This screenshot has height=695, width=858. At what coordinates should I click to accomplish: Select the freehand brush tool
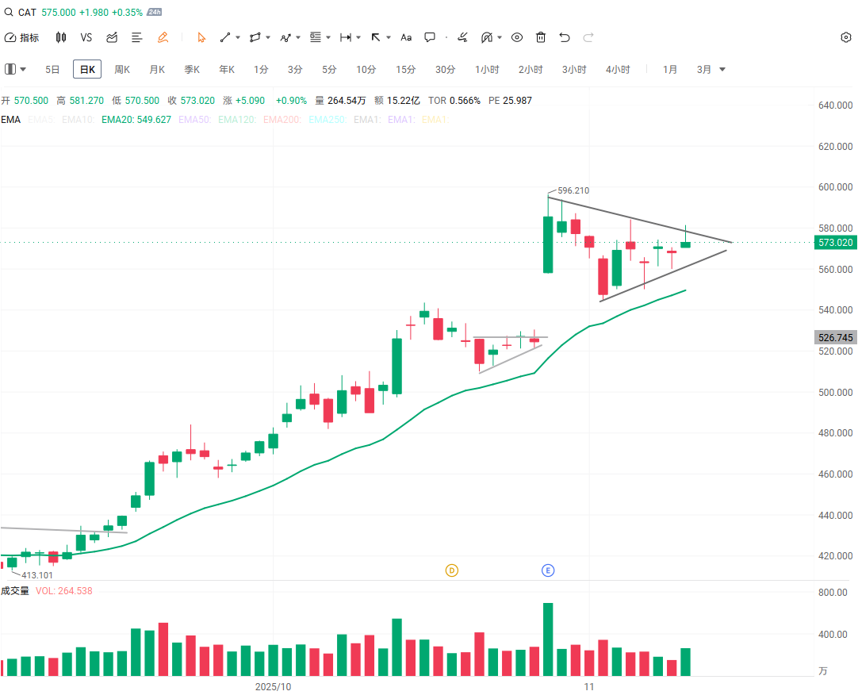coord(462,37)
